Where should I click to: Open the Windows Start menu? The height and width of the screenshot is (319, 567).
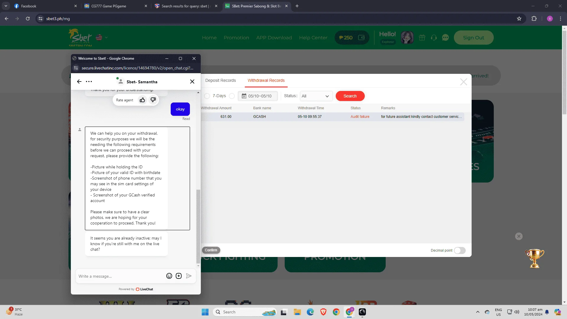(205, 312)
